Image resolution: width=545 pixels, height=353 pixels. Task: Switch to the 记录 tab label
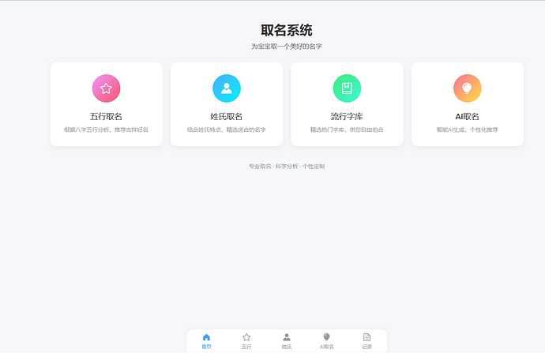pos(367,347)
